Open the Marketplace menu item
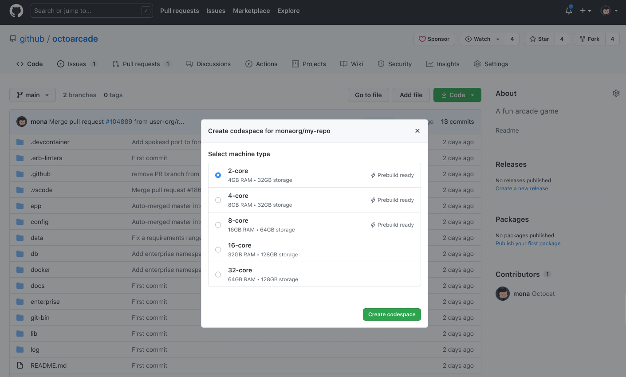The image size is (626, 377). pos(251,11)
